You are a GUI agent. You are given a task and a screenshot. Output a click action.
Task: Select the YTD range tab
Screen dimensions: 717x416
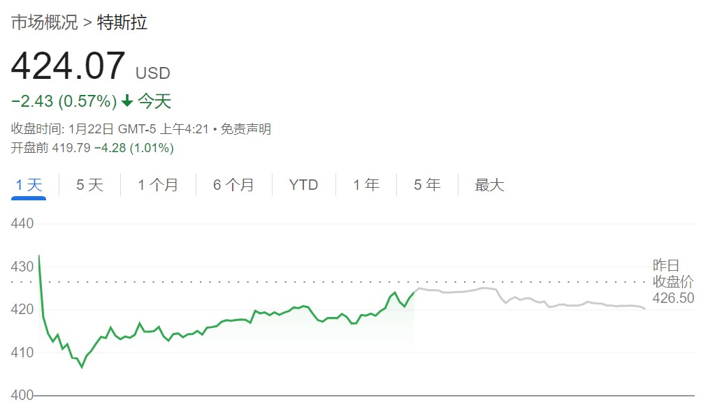[x=303, y=185]
